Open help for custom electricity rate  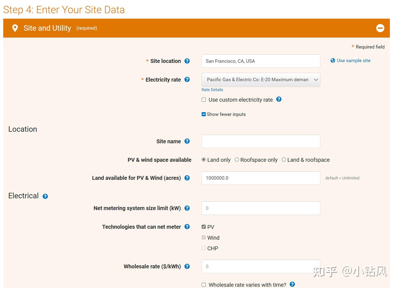tap(279, 99)
